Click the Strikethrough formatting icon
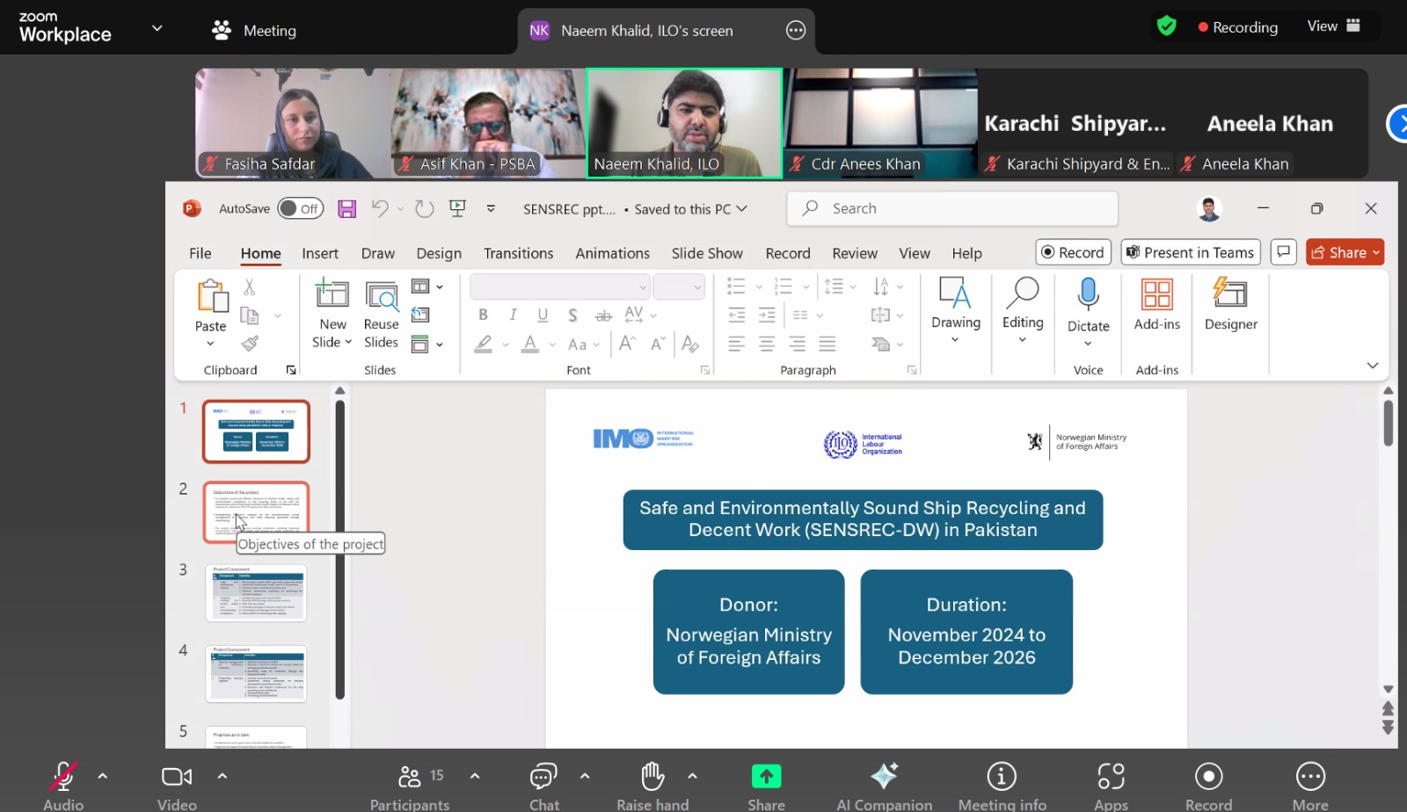Screen dimensions: 1407x812 click(x=603, y=315)
